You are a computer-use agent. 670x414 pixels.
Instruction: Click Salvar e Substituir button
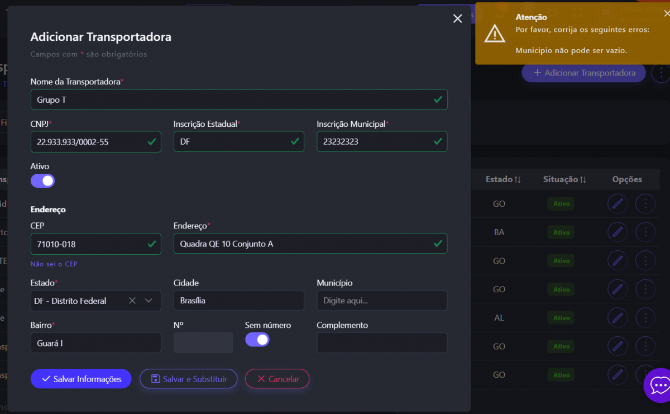[x=188, y=379]
